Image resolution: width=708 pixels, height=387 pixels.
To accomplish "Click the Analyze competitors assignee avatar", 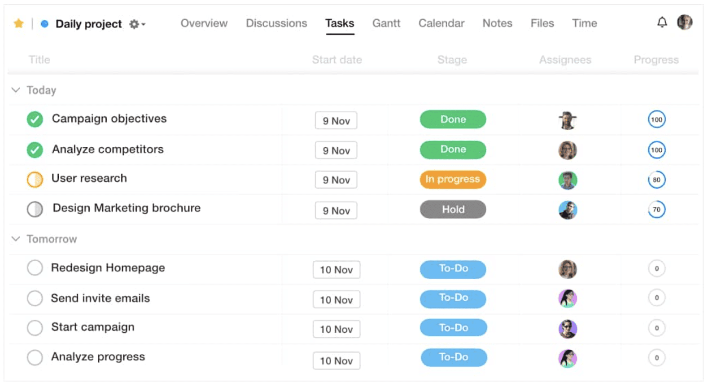I will pyautogui.click(x=568, y=150).
